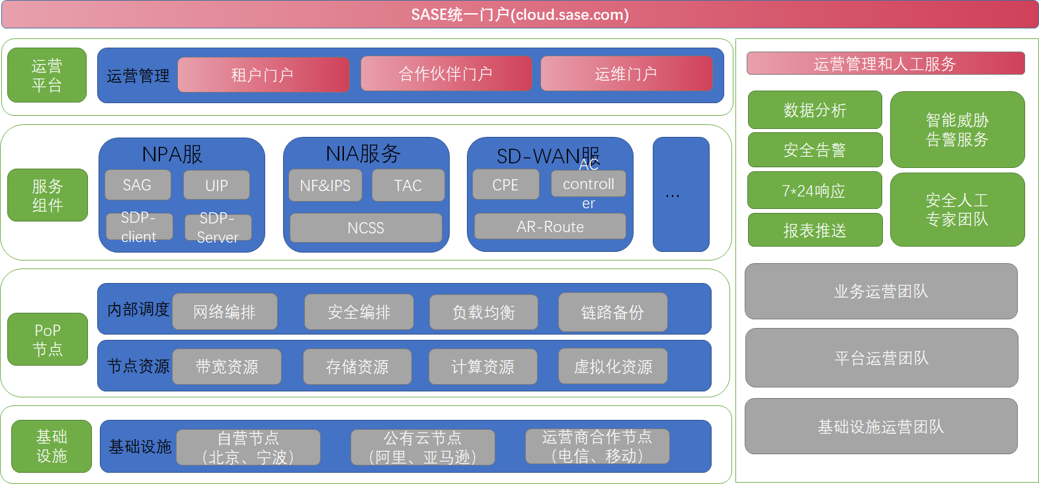Image resolution: width=1039 pixels, height=484 pixels.
Task: Select the gray 平台运营团队 box
Action: 881,358
